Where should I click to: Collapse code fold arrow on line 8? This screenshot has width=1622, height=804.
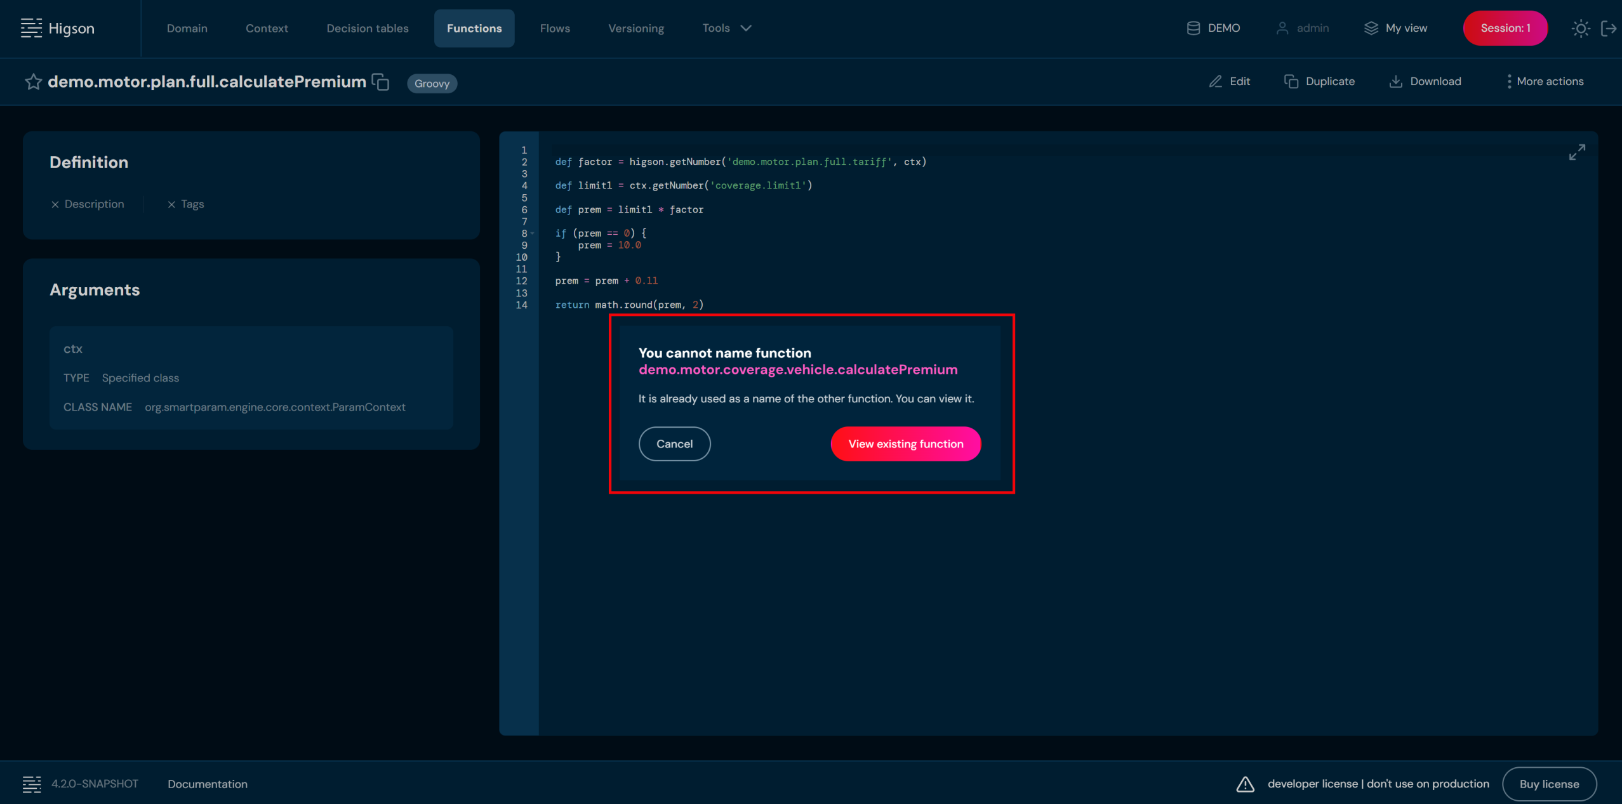point(533,234)
